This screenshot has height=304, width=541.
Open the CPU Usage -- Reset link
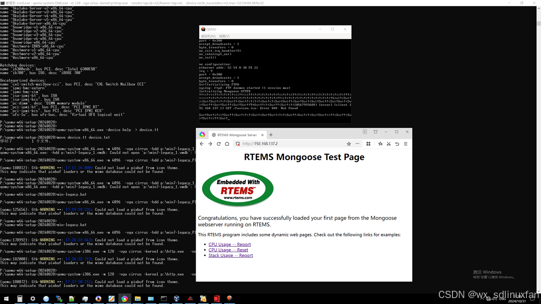(x=228, y=250)
